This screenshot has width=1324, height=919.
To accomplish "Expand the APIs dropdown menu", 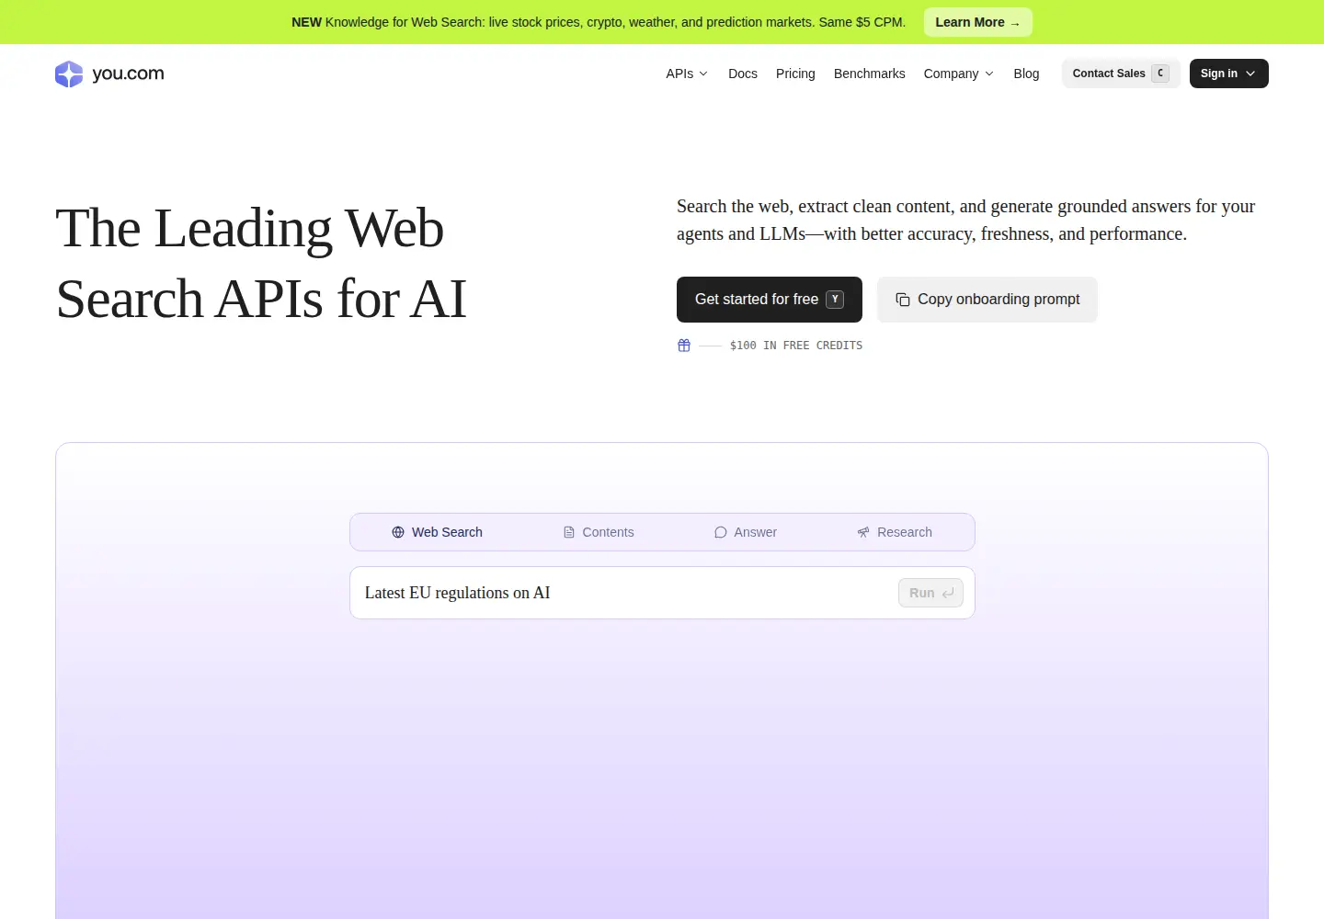I will pos(687,74).
